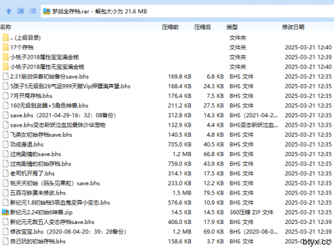Switch to the list view button
The image size is (334, 248).
(33, 11)
